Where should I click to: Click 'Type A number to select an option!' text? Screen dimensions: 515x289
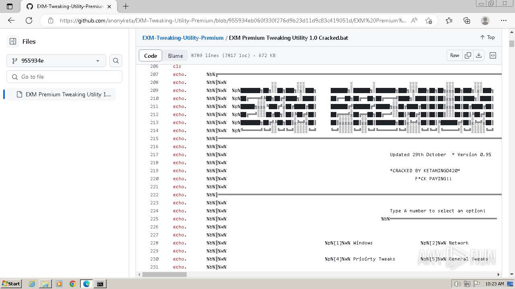click(x=437, y=211)
